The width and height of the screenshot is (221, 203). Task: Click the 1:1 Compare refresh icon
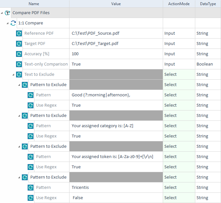pyautogui.click(x=13, y=23)
